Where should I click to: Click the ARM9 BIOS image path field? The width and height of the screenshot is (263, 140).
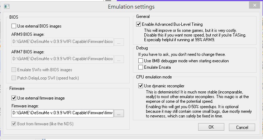(x=63, y=42)
